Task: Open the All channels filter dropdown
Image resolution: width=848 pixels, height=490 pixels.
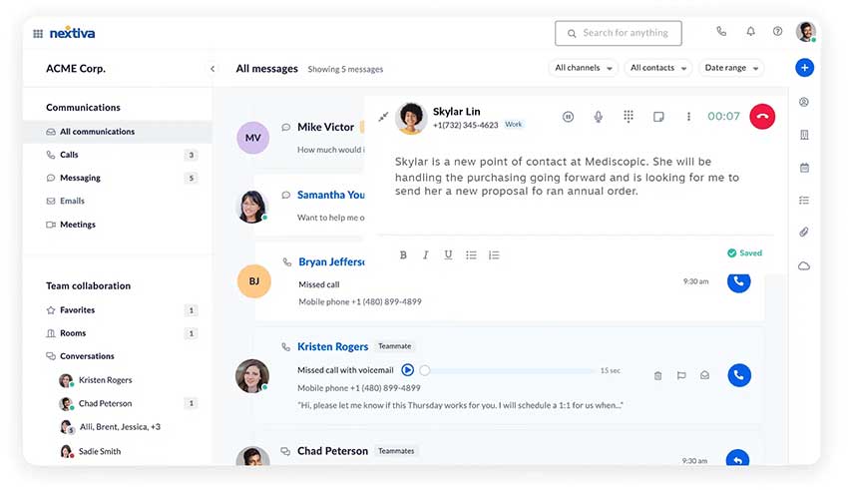Action: pos(582,68)
